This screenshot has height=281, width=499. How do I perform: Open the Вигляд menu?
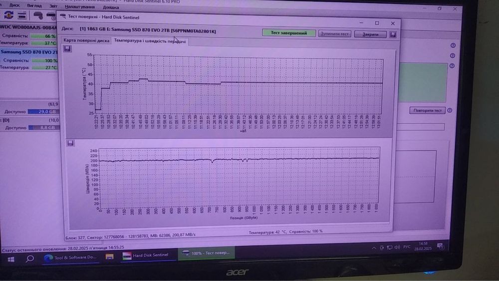34,5
